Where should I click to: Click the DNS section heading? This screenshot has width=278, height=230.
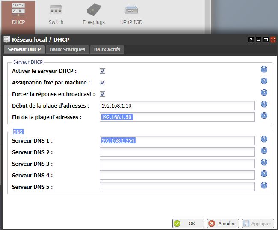(x=18, y=132)
